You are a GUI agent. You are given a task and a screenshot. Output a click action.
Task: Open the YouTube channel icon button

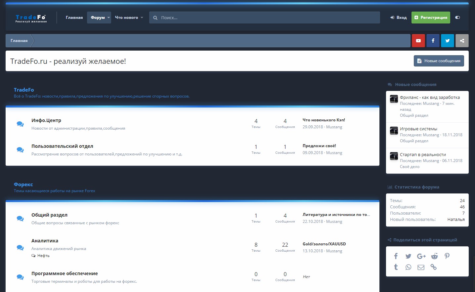pos(418,41)
